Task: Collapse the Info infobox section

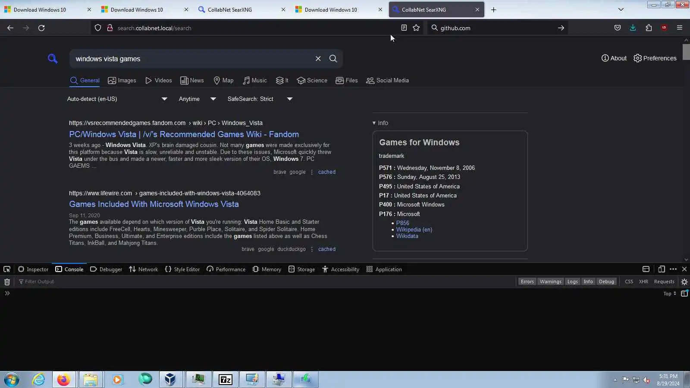Action: pos(380,123)
